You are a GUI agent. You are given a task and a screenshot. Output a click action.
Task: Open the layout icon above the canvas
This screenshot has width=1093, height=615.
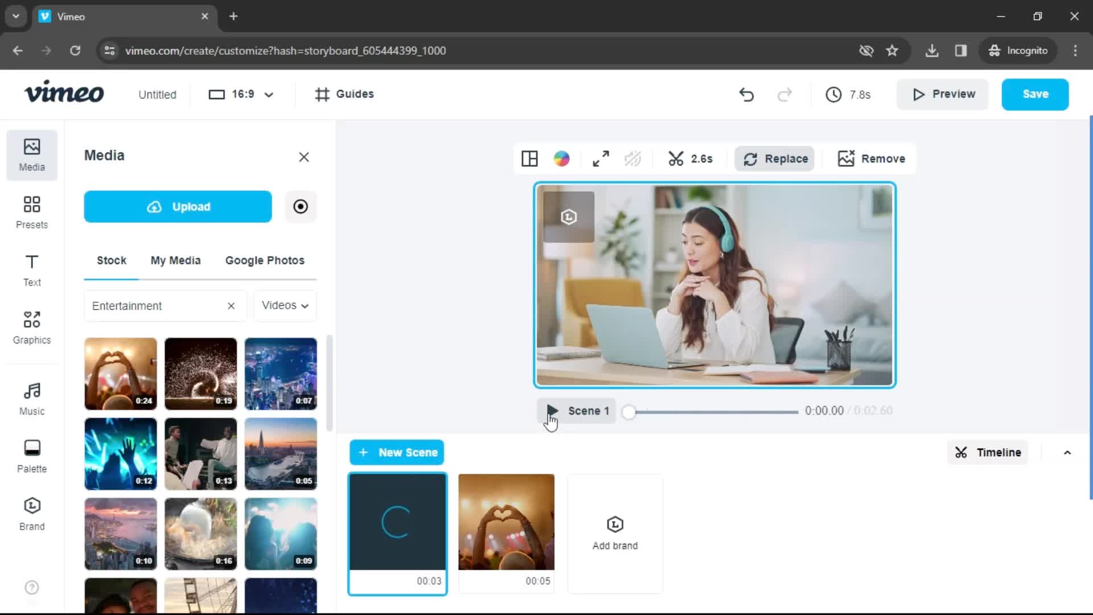529,159
